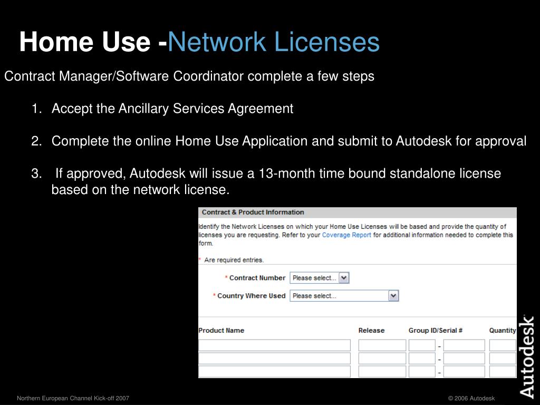Click the "Identify the Network Licenses" instruction text
The height and width of the screenshot is (405, 540).
(x=356, y=235)
